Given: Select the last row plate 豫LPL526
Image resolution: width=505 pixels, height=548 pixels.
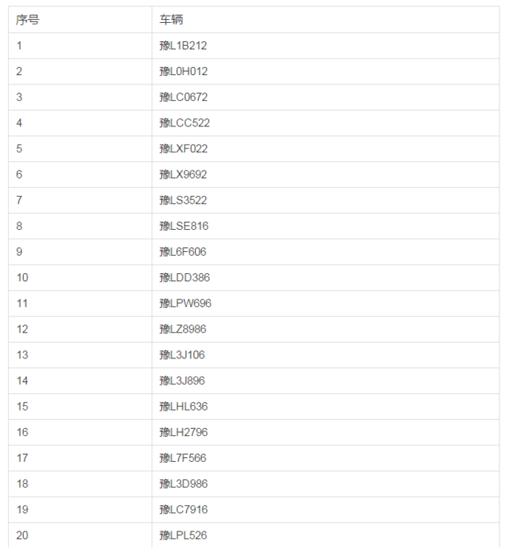Looking at the screenshot, I should click(183, 535).
